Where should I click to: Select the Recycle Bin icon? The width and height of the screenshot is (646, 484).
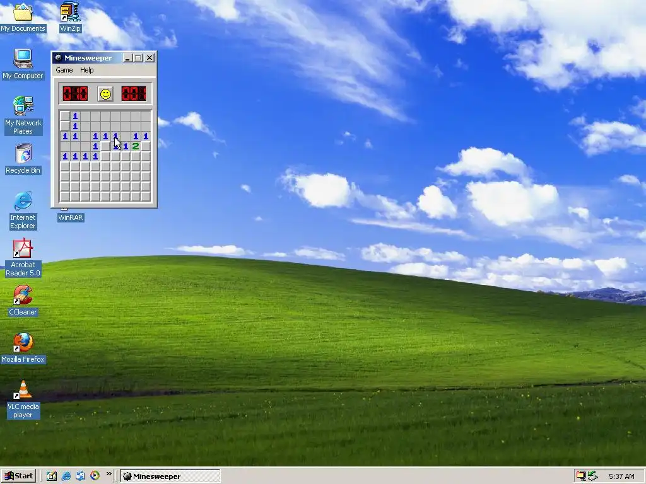tap(23, 159)
